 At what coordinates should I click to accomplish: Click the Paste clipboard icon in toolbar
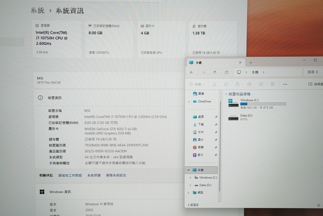click(x=237, y=84)
